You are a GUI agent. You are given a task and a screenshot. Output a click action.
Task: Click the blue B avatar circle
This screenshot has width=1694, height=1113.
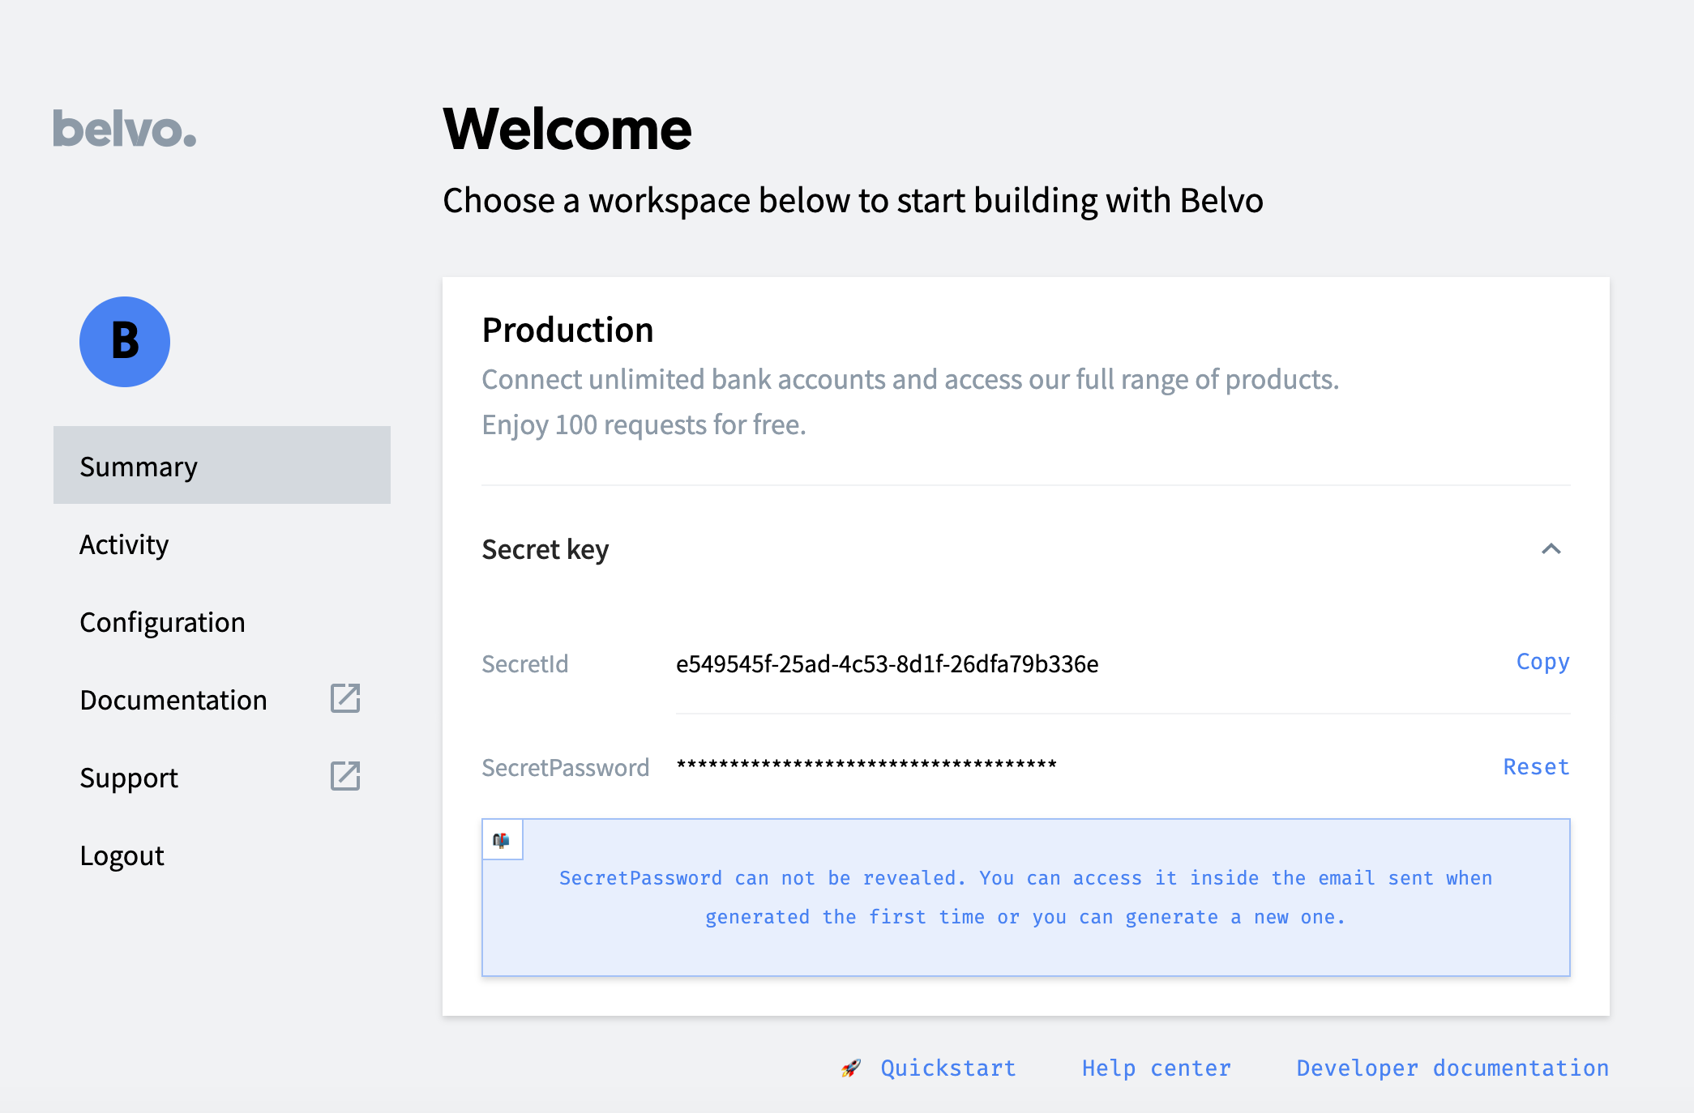125,342
